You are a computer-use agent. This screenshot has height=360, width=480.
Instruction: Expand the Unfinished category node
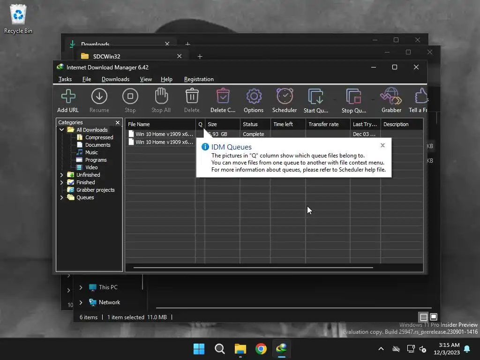click(61, 175)
